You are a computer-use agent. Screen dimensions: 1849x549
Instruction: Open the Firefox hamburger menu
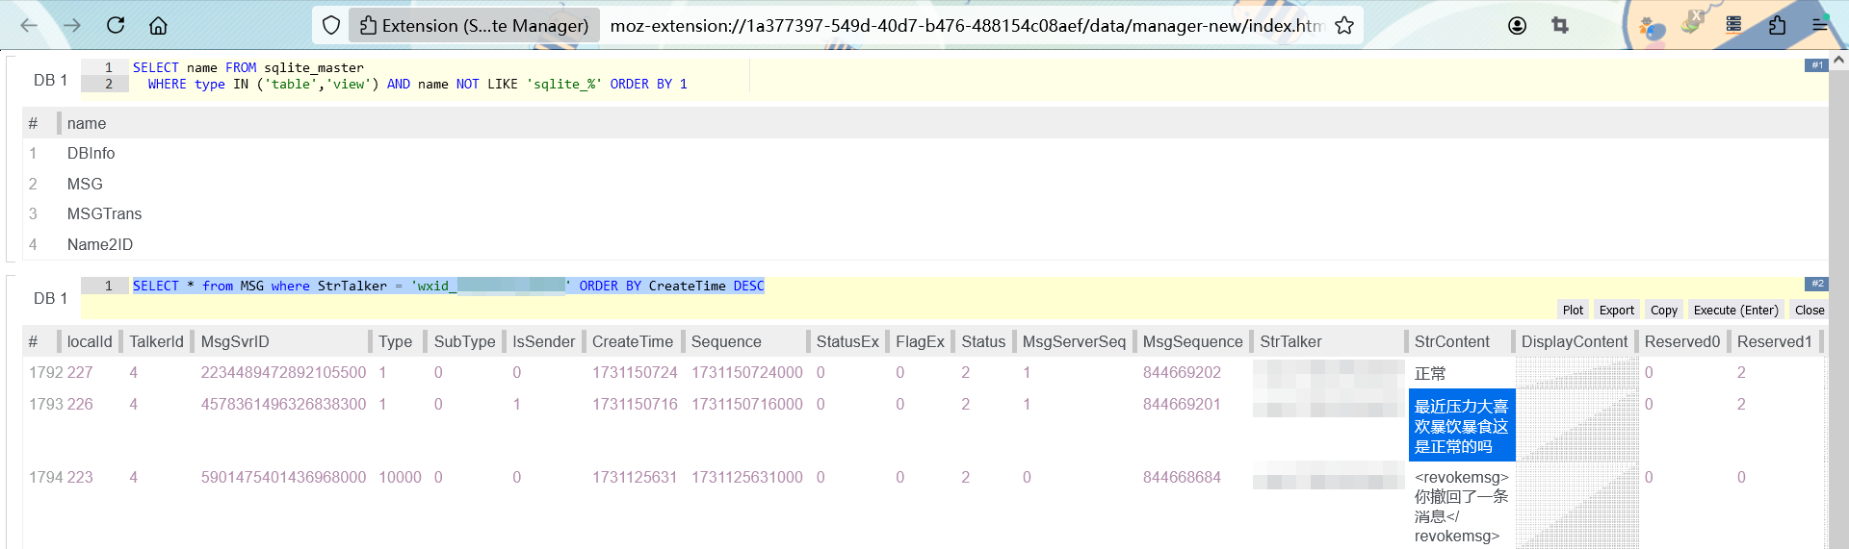click(1819, 25)
